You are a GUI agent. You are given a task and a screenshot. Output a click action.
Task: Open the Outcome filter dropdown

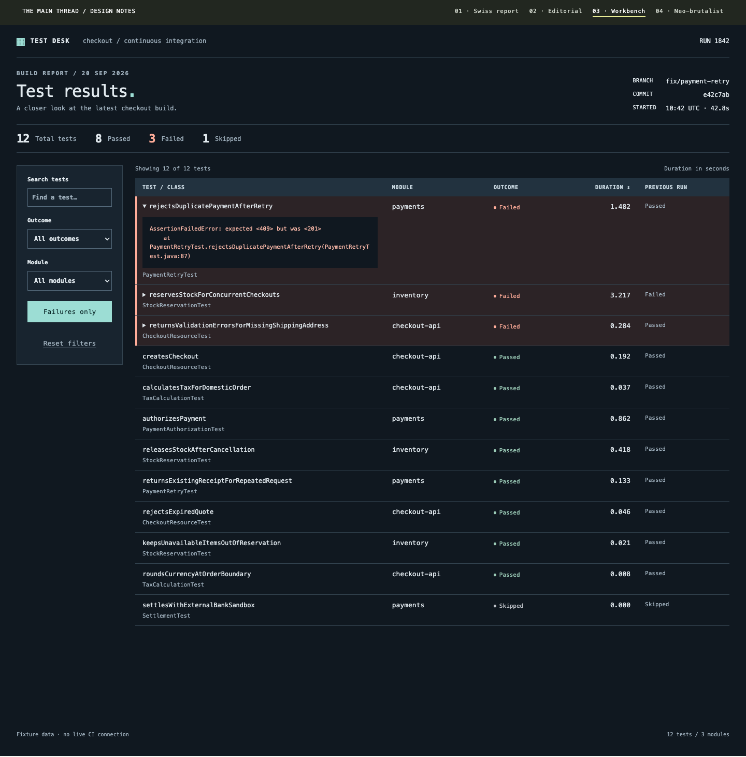pos(69,239)
